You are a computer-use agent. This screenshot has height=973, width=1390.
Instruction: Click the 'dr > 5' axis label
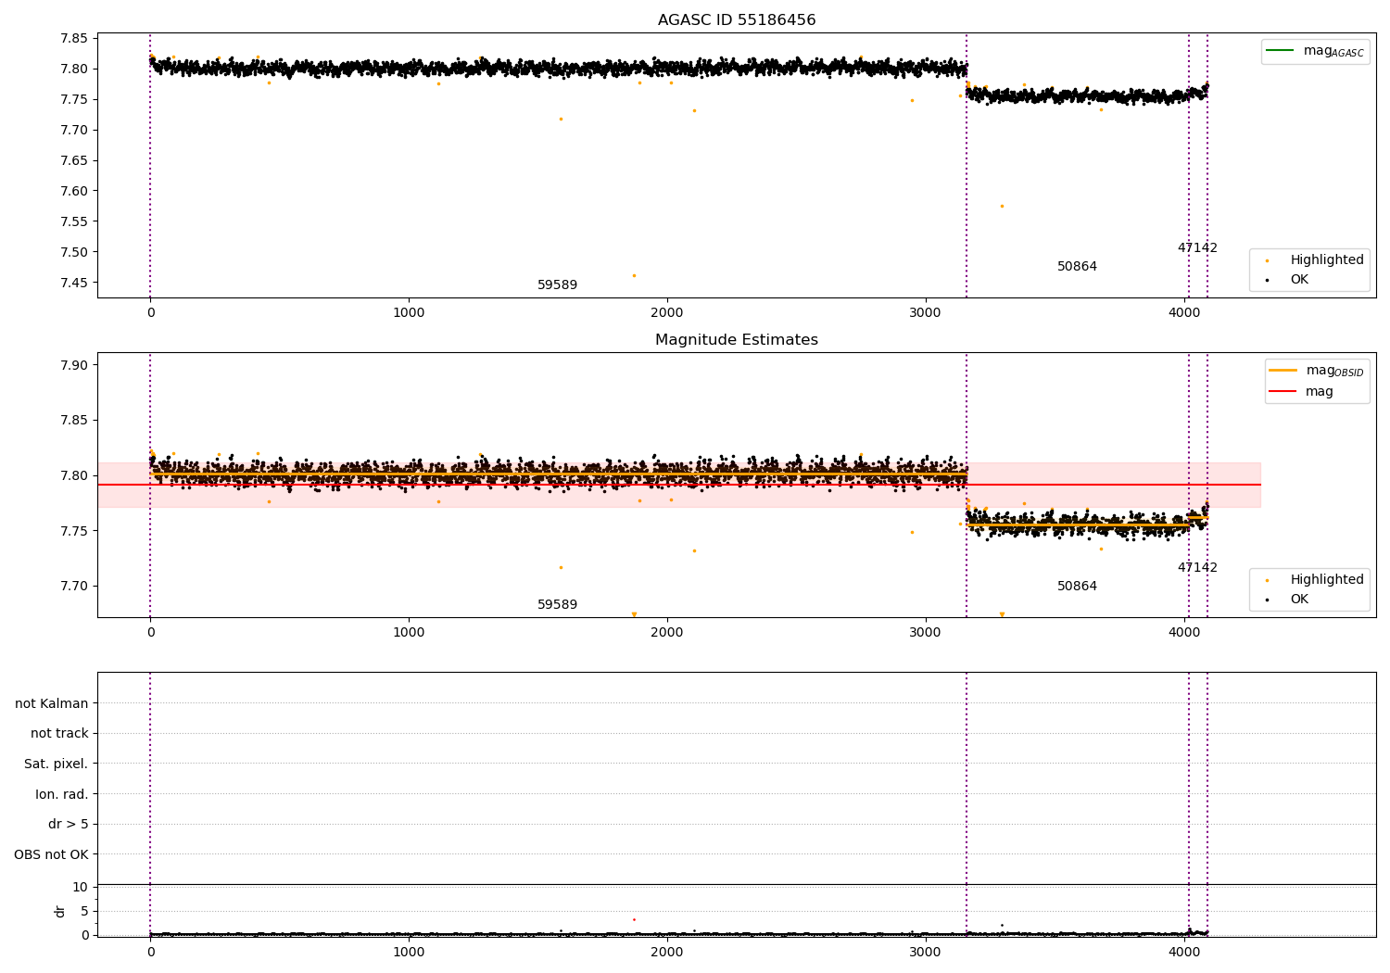(x=69, y=825)
